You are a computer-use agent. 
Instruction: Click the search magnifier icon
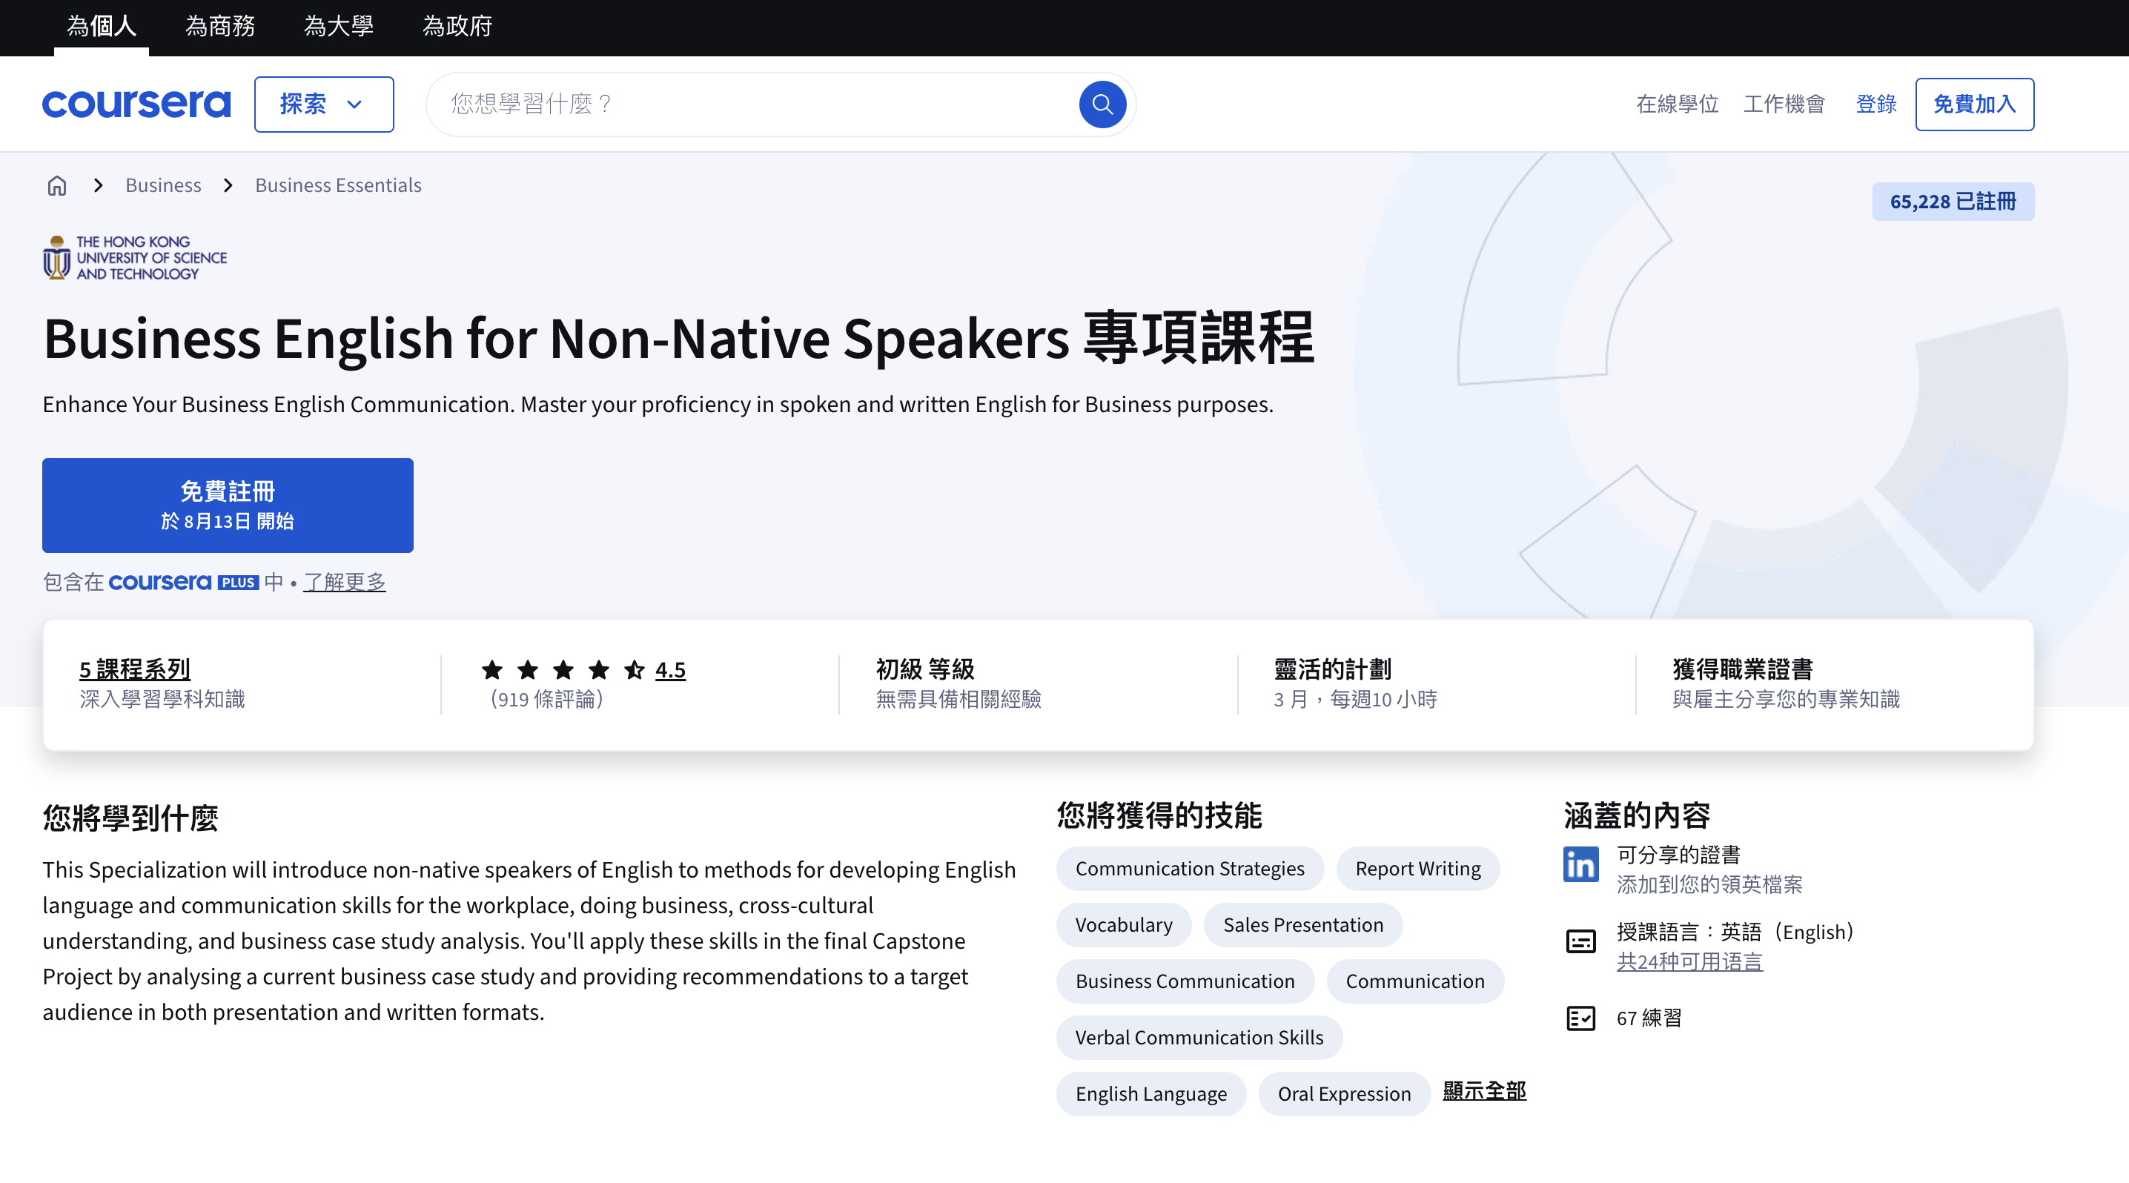(x=1102, y=104)
